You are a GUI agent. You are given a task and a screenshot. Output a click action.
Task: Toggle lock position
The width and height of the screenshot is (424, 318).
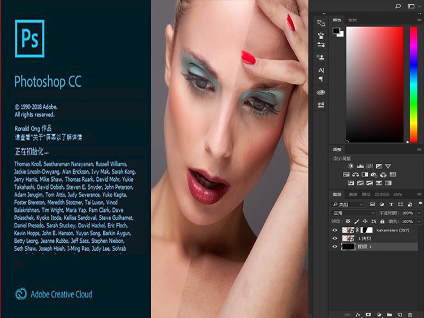(x=365, y=222)
